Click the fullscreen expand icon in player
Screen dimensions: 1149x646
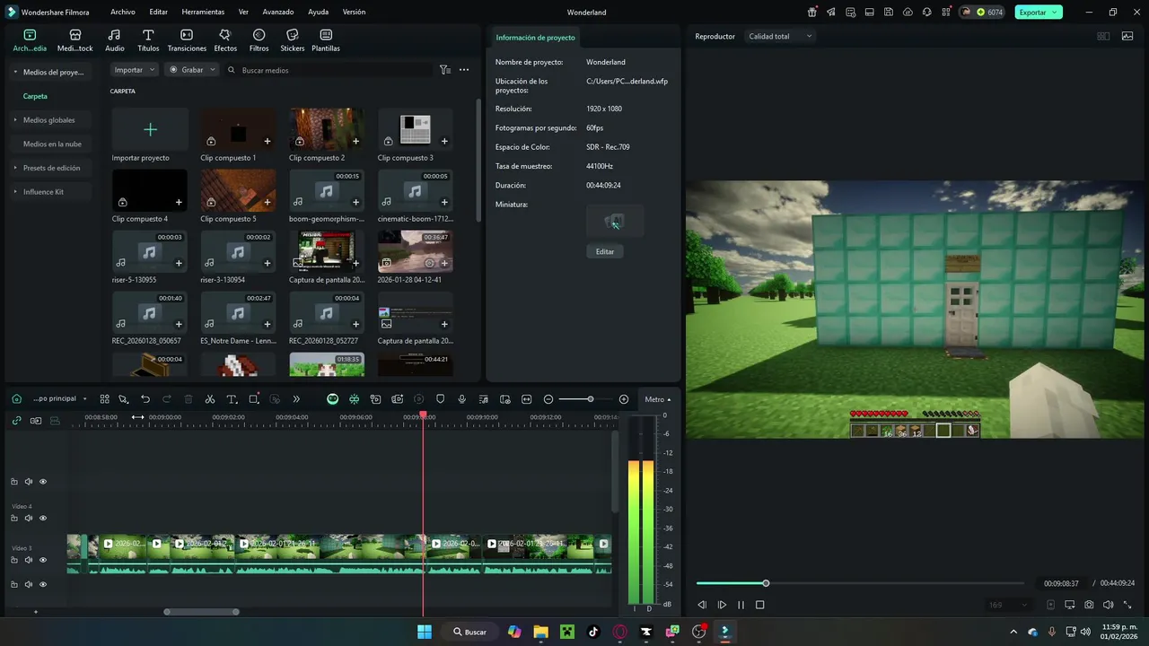1127,605
